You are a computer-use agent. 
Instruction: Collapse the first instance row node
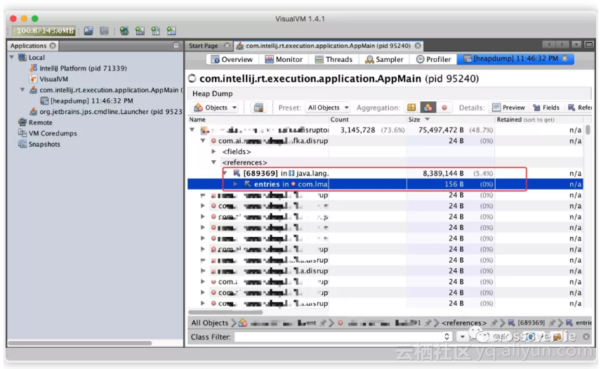pos(203,141)
